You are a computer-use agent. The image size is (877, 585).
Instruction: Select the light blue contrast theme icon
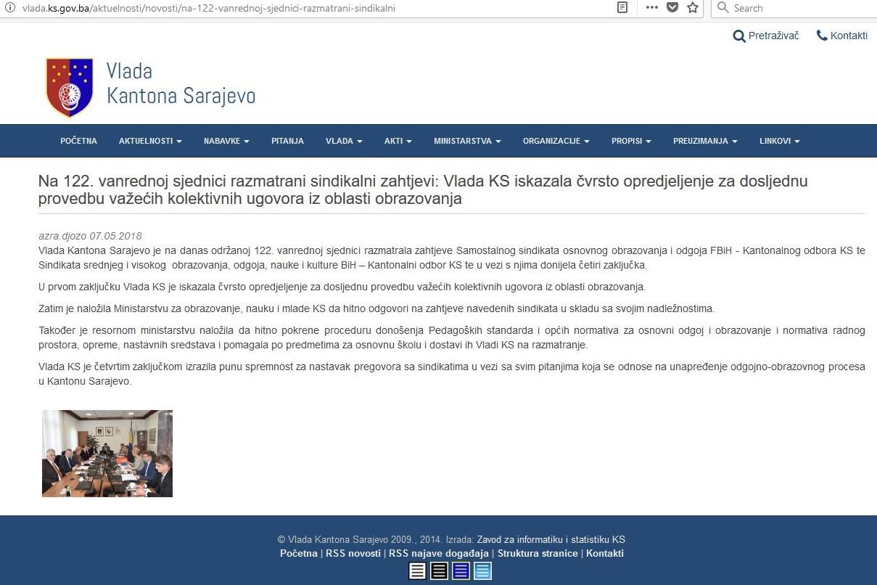[x=482, y=571]
